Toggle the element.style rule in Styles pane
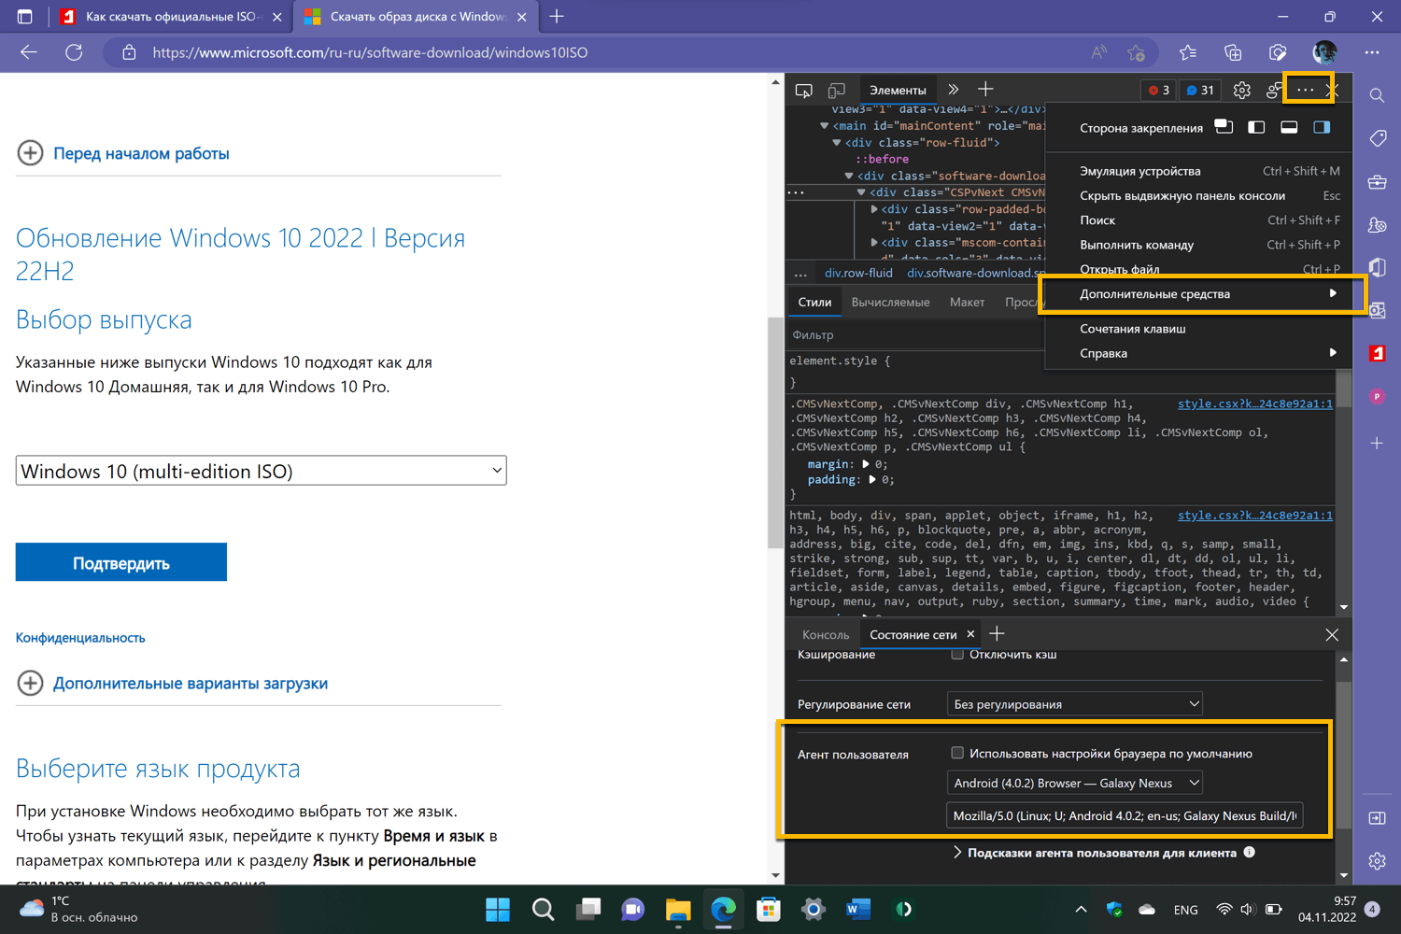Image resolution: width=1401 pixels, height=934 pixels. pyautogui.click(x=834, y=361)
